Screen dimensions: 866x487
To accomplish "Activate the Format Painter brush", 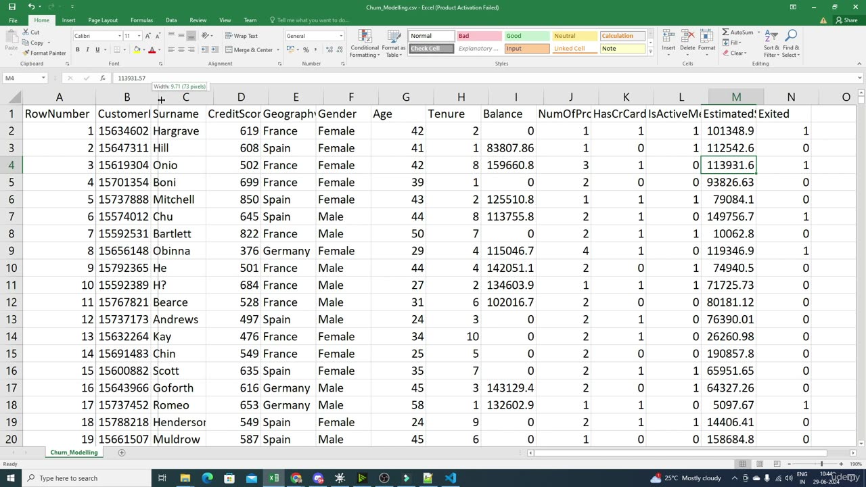I will pyautogui.click(x=26, y=53).
